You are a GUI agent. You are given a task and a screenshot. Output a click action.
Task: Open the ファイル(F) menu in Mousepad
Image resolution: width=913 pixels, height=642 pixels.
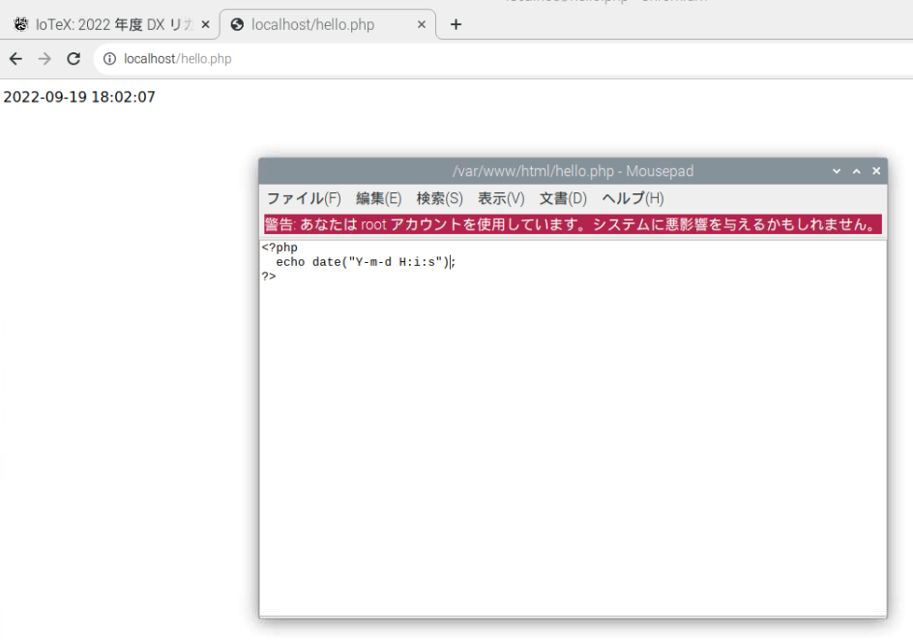point(304,198)
